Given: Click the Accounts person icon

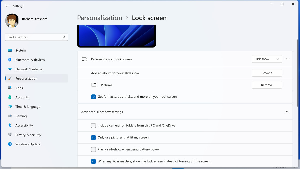Looking at the screenshot, I should (x=10, y=97).
